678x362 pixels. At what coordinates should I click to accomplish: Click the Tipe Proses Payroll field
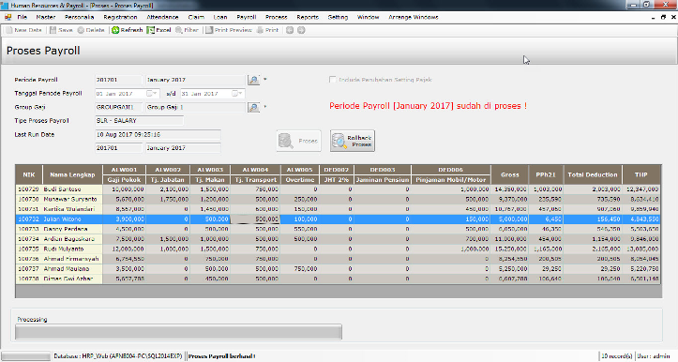pos(139,121)
